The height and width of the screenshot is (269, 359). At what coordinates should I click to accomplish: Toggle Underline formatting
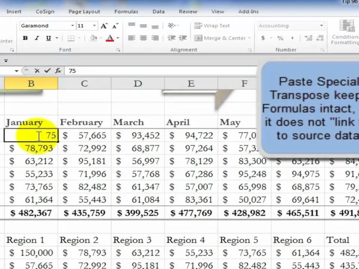coord(48,38)
